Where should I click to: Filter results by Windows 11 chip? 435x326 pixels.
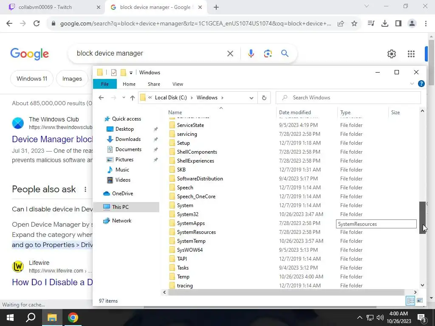31,79
